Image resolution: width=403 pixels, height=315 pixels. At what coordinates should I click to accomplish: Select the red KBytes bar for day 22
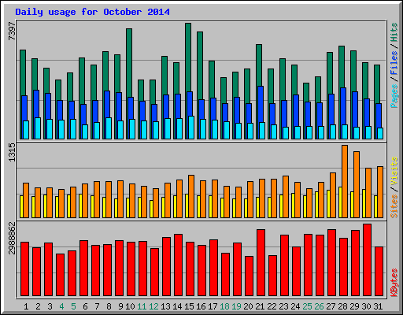(x=272, y=276)
